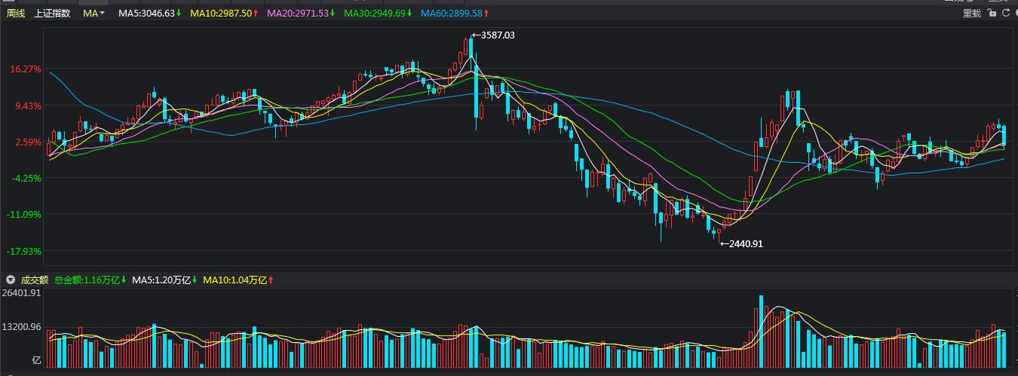Click the blue MA60:2899.58 legend
Screen dimensions: 1018x376
pos(451,14)
